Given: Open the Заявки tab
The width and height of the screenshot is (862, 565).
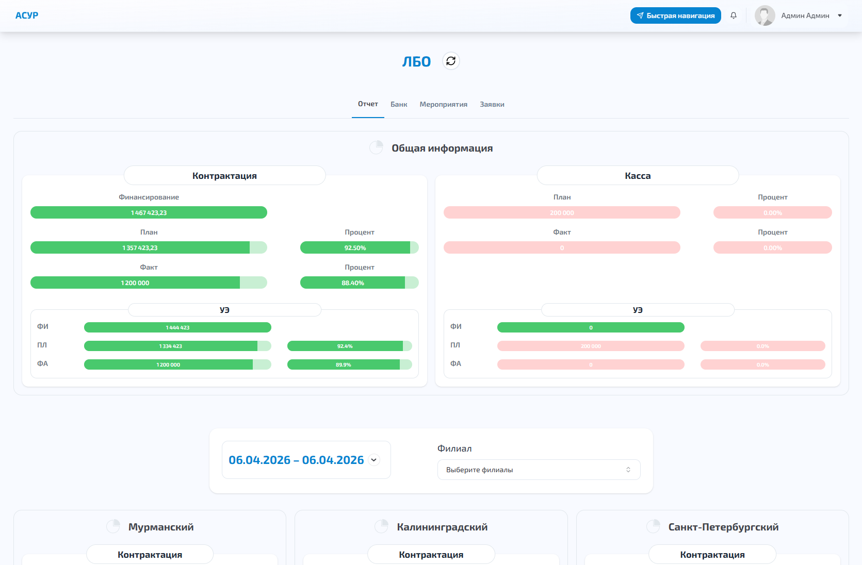Looking at the screenshot, I should [x=492, y=104].
